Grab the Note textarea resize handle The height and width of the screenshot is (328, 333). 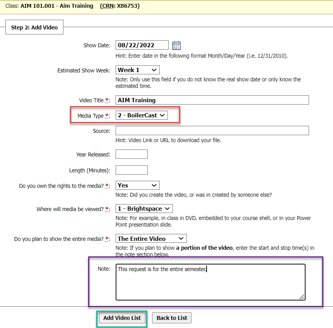pos(302,297)
